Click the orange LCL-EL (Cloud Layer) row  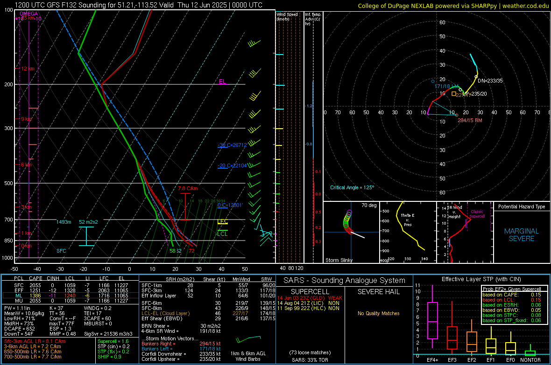[208, 313]
